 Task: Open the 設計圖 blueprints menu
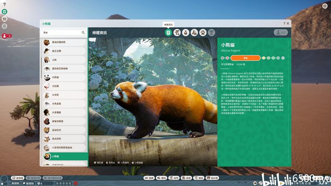(212, 178)
